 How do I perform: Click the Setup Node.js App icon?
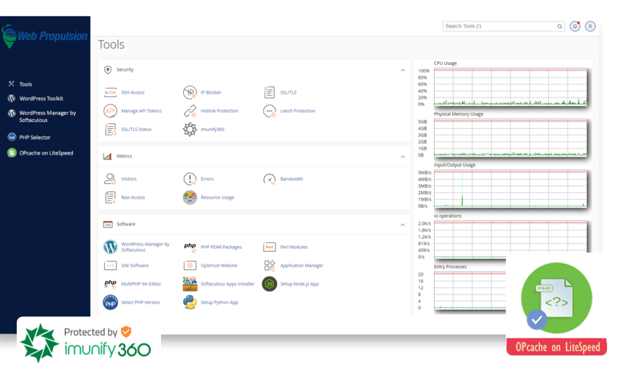coord(270,284)
